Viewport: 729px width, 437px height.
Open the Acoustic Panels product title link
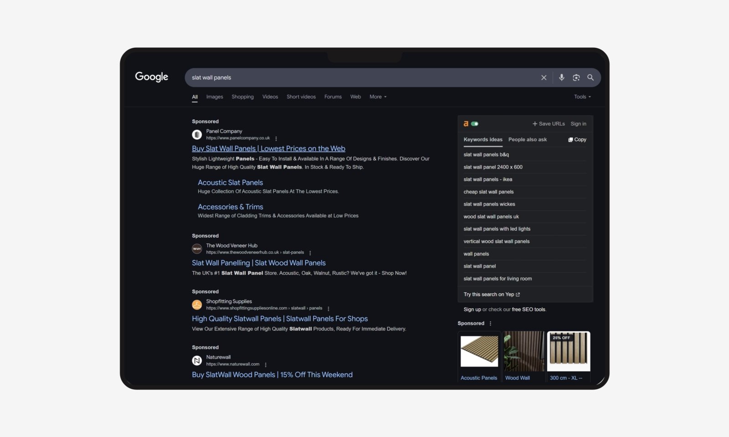[x=479, y=378]
